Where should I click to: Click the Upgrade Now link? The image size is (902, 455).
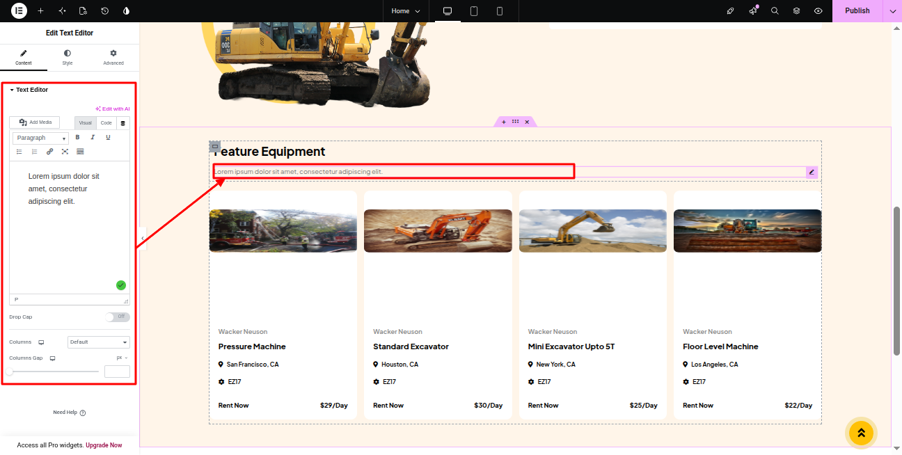[x=104, y=445]
